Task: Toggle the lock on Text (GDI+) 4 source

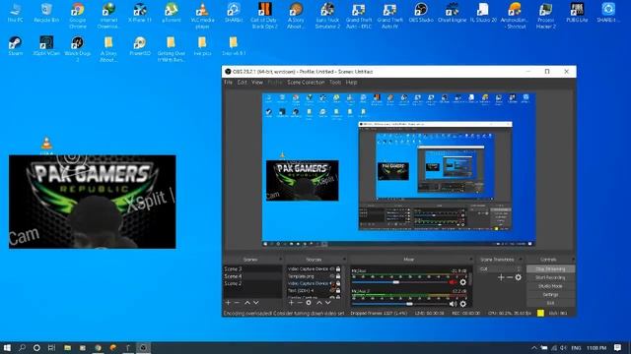Action: (338, 291)
